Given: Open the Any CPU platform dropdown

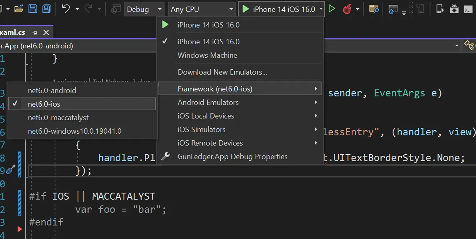Looking at the screenshot, I should [202, 9].
